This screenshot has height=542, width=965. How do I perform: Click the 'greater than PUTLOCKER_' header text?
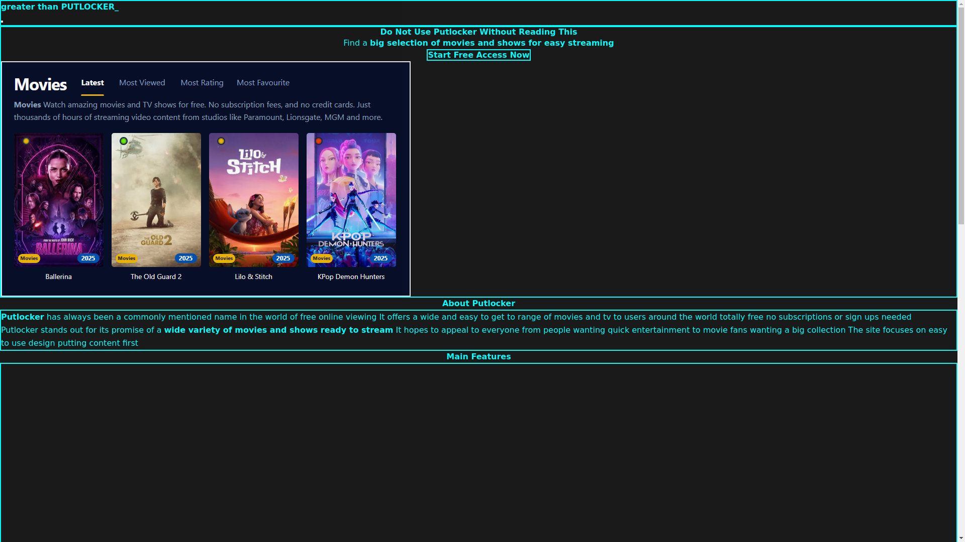pyautogui.click(x=60, y=7)
